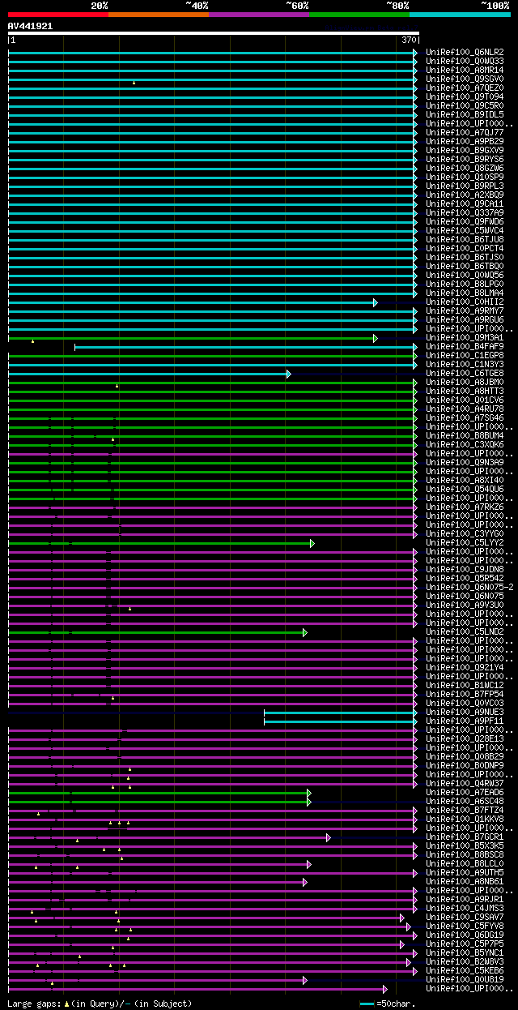Viewport: 518px width, 1010px height.
Task: Select the UniRef100_C5WVC4 label
Action: [465, 231]
